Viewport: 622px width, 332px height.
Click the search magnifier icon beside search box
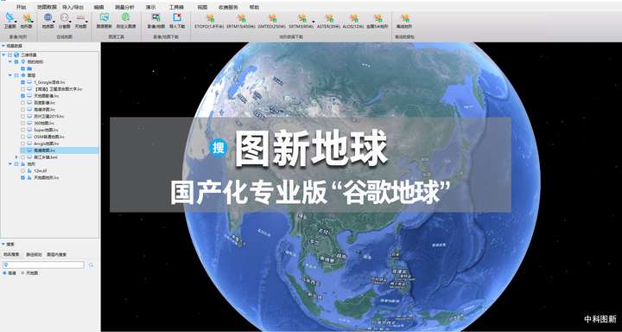(x=92, y=265)
